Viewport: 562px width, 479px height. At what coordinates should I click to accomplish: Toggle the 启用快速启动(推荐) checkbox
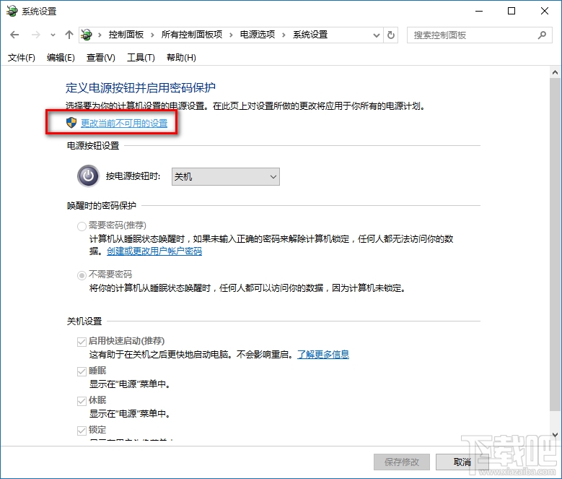82,342
